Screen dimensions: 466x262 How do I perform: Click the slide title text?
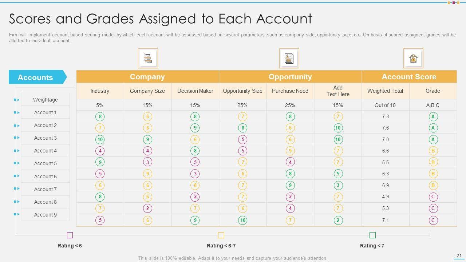click(161, 19)
